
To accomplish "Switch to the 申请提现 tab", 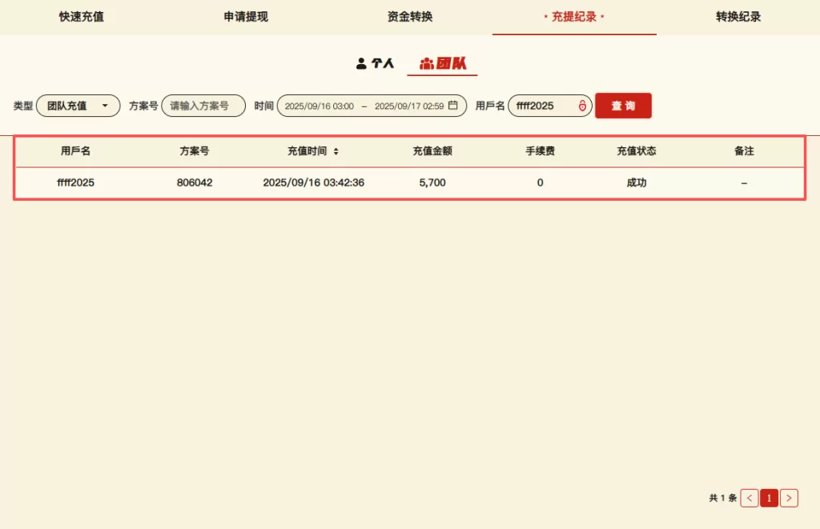I will [x=246, y=17].
